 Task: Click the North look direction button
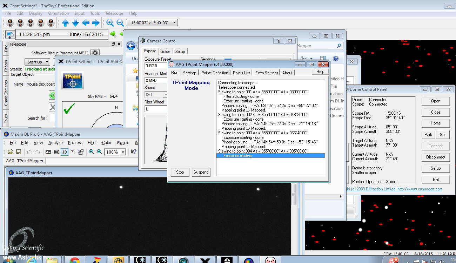pos(10,23)
